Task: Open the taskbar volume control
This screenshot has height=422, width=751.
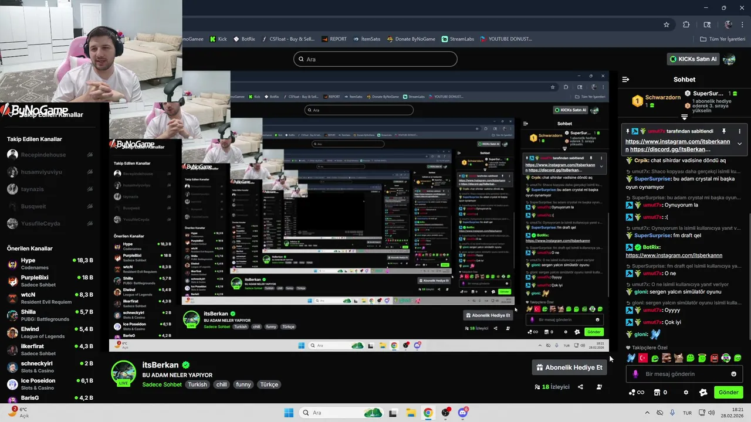Action: pos(712,413)
